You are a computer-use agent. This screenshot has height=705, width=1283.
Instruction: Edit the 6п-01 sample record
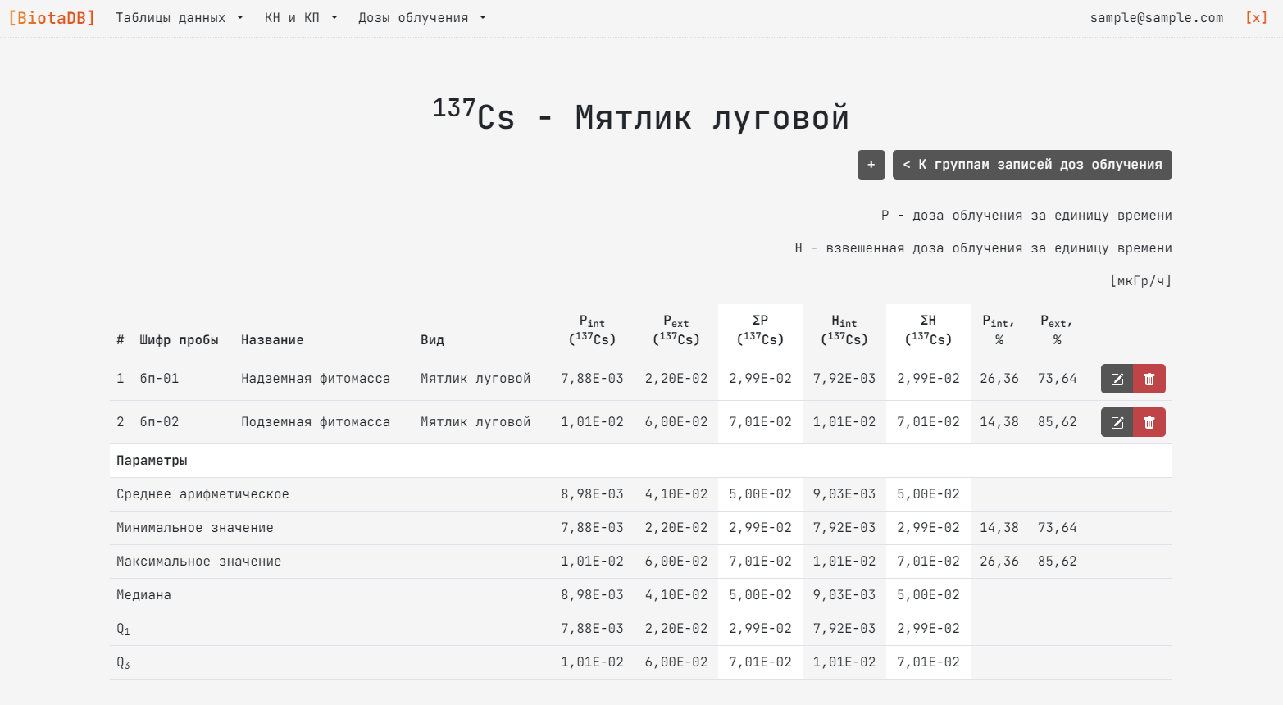point(1117,379)
